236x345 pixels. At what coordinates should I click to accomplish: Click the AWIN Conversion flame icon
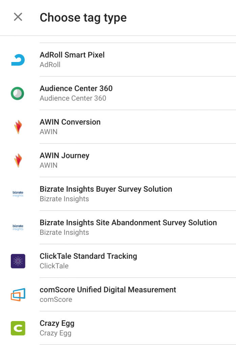(x=18, y=127)
